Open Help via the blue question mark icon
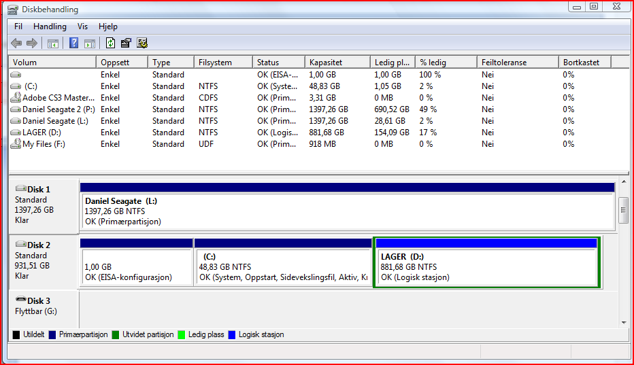Screen dimensions: 634x365 (73, 43)
